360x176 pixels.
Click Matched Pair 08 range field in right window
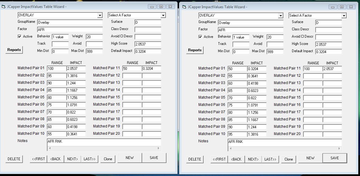(x=237, y=120)
